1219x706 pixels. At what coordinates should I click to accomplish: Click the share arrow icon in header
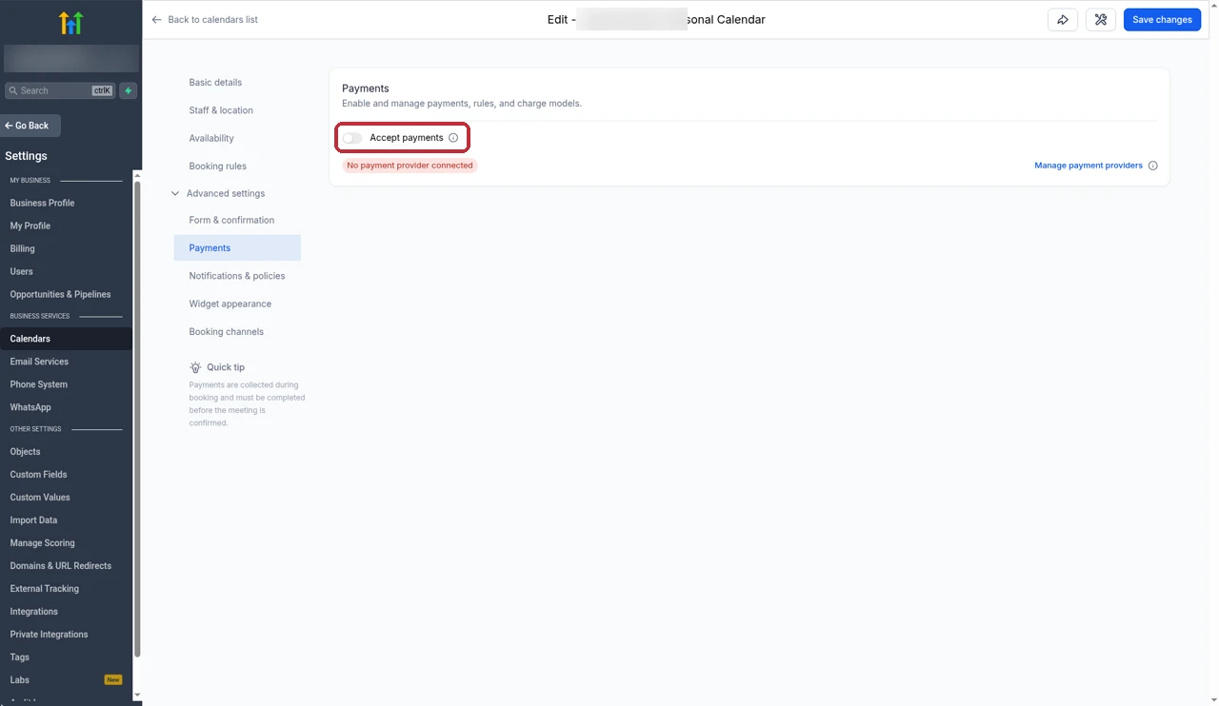pyautogui.click(x=1063, y=20)
